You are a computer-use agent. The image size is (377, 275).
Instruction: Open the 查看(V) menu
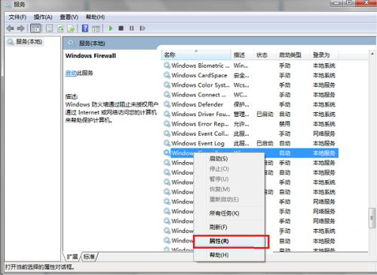pyautogui.click(x=69, y=17)
